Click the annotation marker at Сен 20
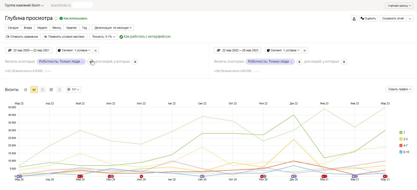This screenshot has width=417, height=190. [202, 176]
